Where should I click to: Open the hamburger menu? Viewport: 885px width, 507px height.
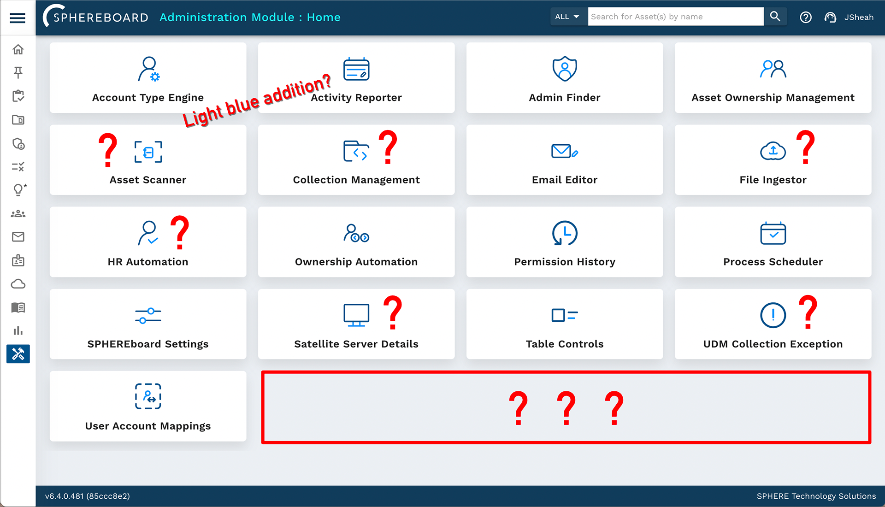[18, 18]
